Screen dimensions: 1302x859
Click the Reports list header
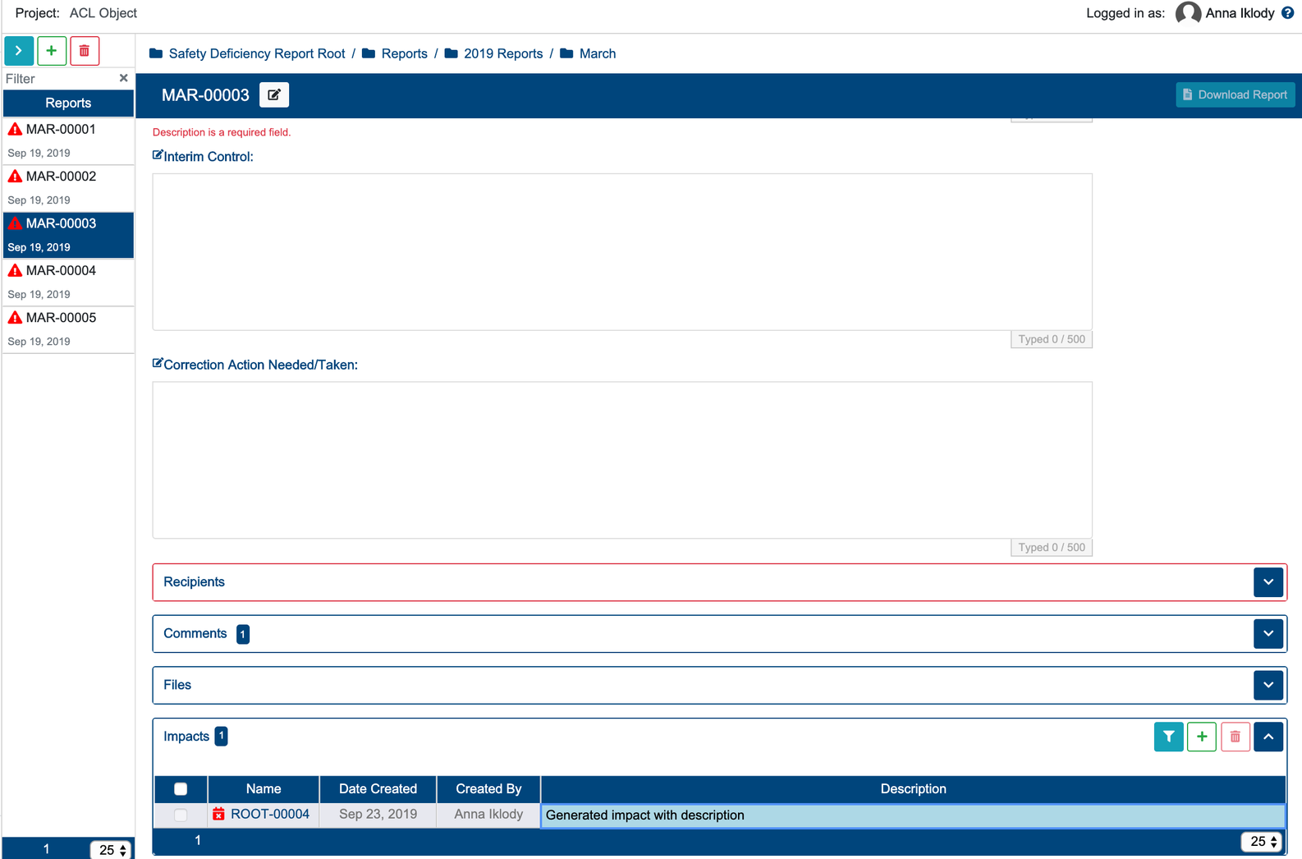pos(68,103)
